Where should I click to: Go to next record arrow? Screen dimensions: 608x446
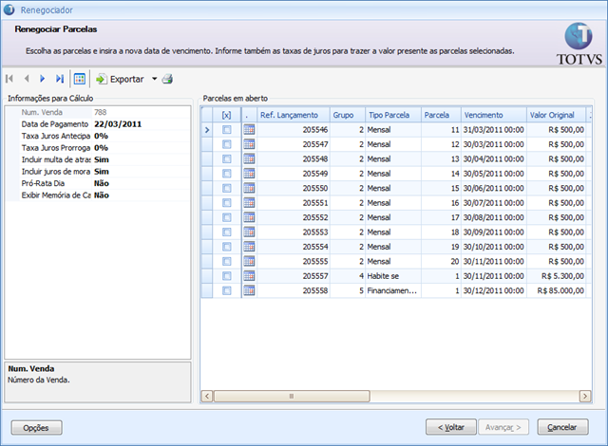(x=42, y=79)
